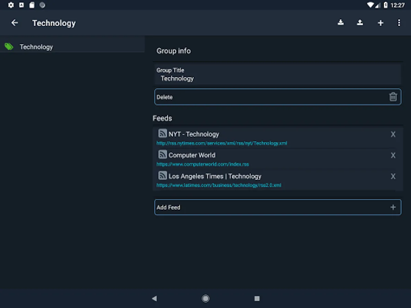Go back using the arrow icon
The width and height of the screenshot is (411, 308).
[x=14, y=23]
